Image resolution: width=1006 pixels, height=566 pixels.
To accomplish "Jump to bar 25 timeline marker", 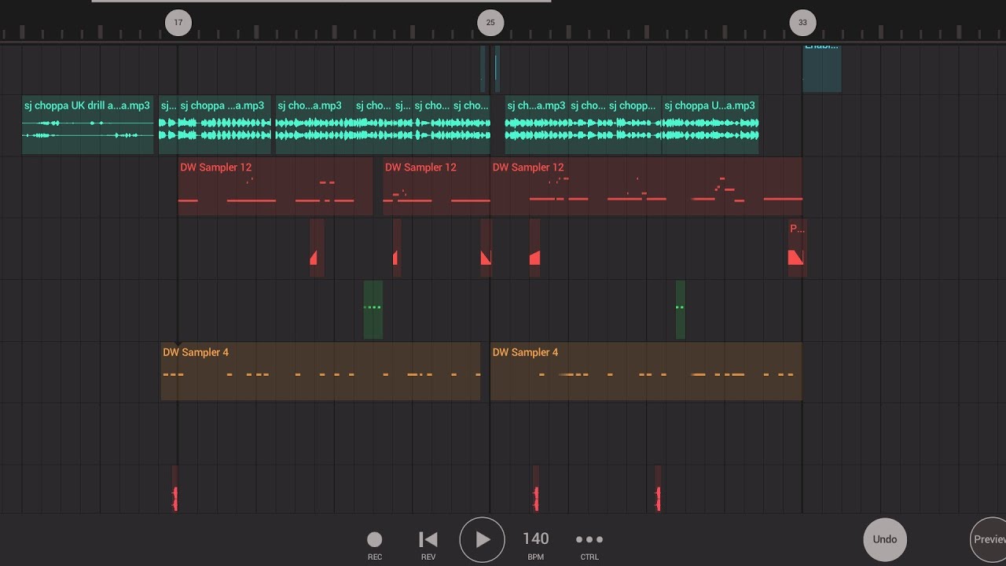I will (490, 23).
